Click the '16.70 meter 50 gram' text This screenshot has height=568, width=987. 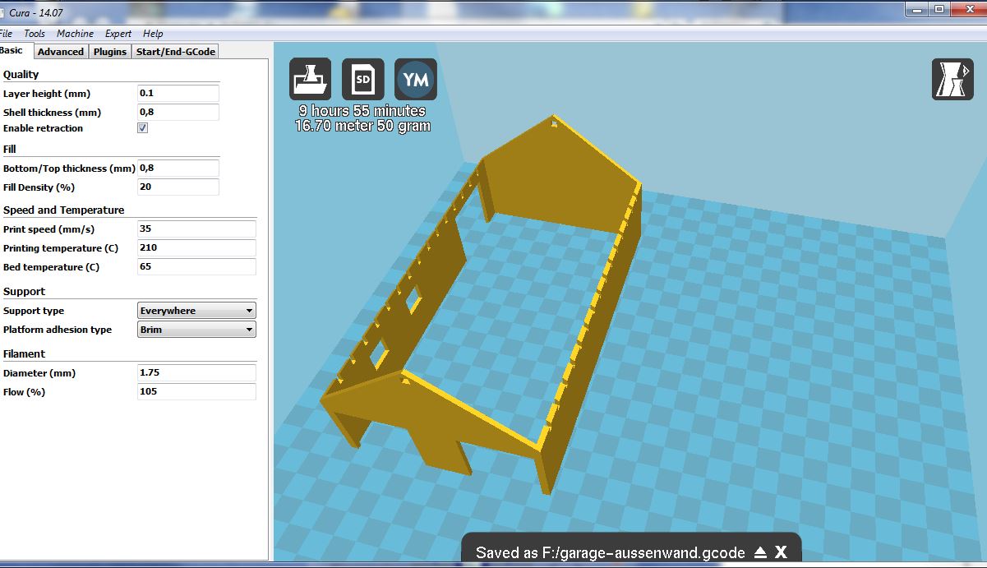pyautogui.click(x=362, y=126)
